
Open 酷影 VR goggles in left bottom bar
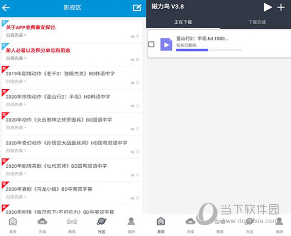tap(72, 225)
